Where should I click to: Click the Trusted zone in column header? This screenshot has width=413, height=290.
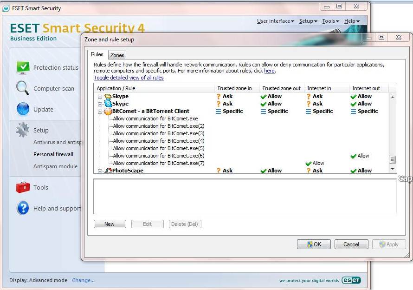click(237, 88)
